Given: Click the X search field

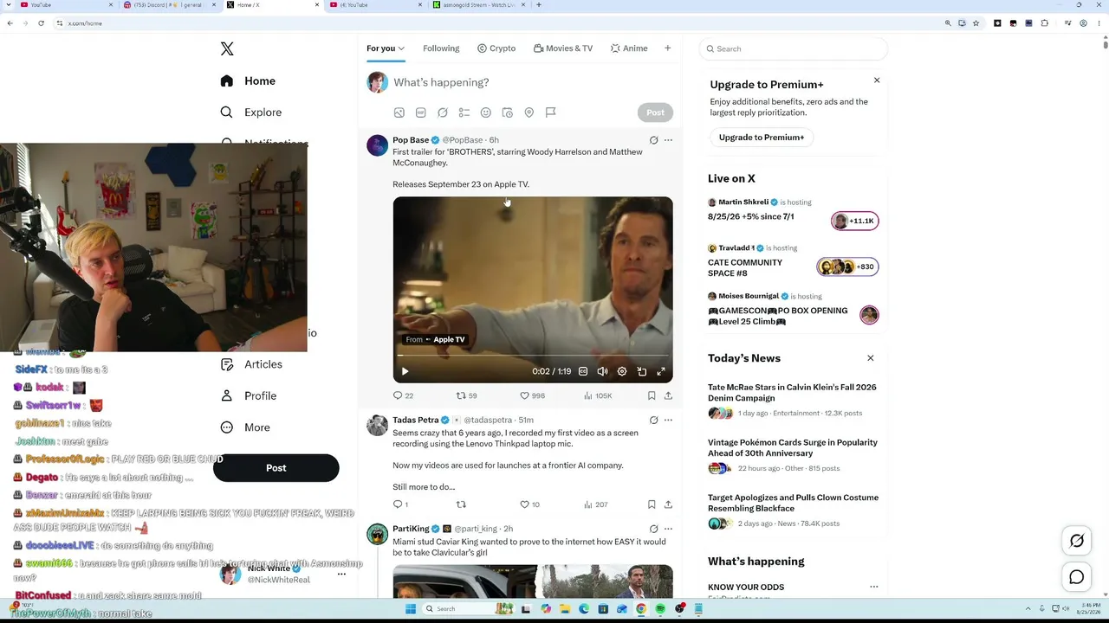Looking at the screenshot, I should [x=794, y=48].
